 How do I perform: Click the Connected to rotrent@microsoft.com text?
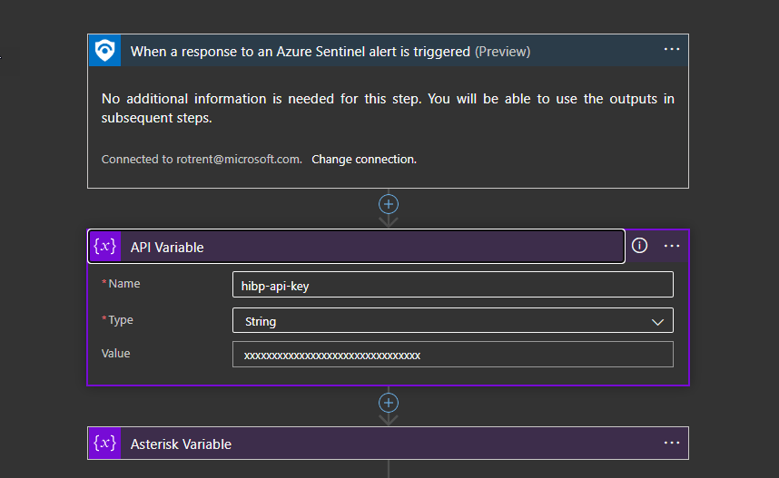coord(202,160)
